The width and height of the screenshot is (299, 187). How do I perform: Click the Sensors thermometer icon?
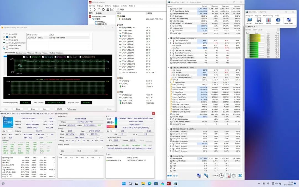[268, 21]
